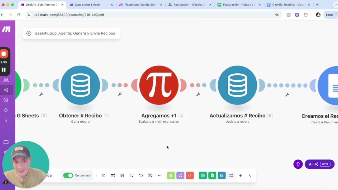Save the scenario with the disk icon

103,175
